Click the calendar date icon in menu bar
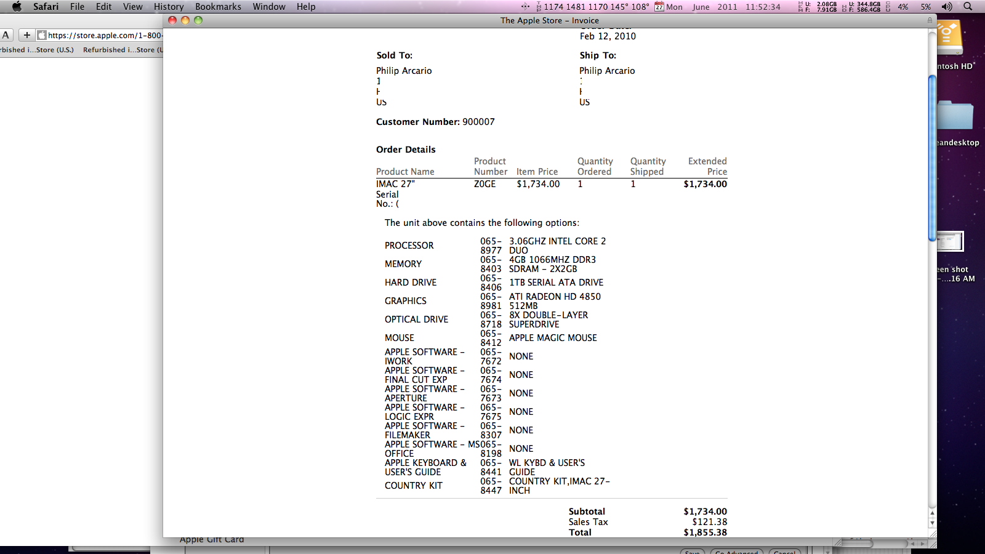 click(659, 7)
